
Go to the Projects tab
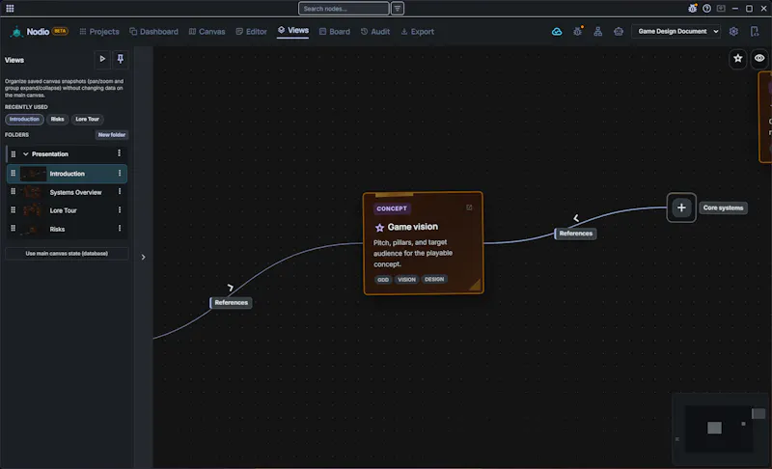pyautogui.click(x=99, y=32)
